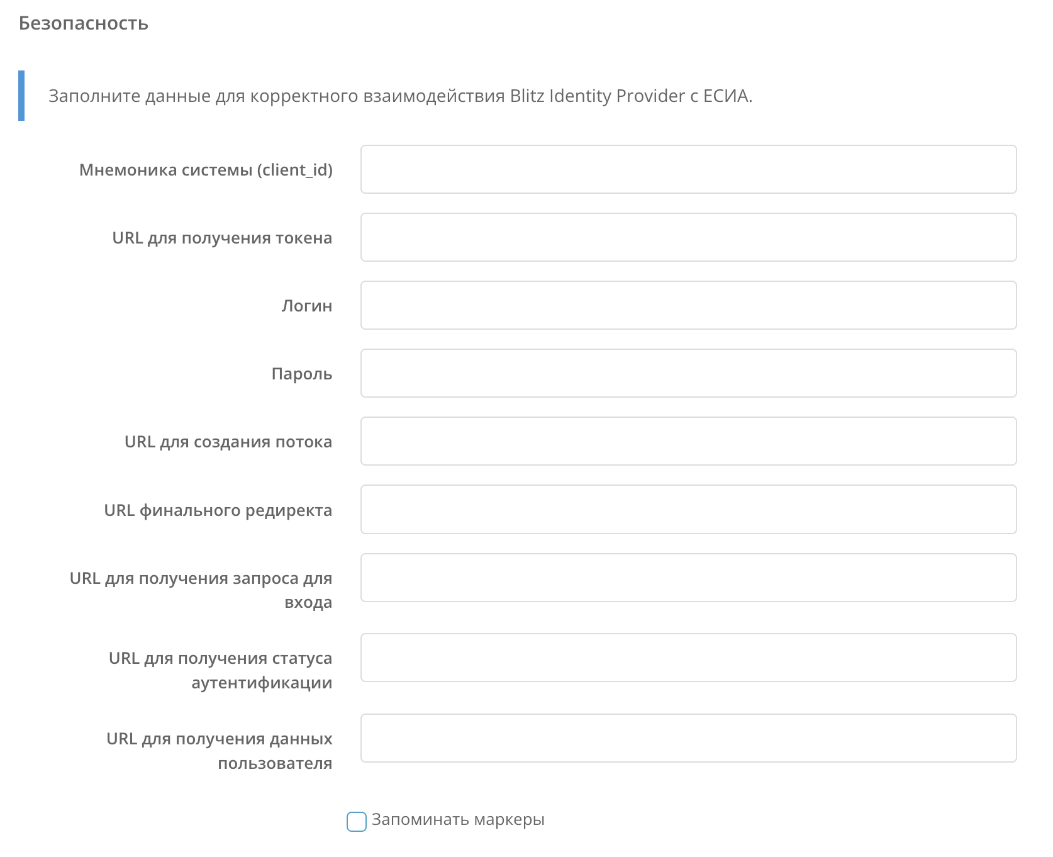Enable the Запоминать маркеры checkbox
This screenshot has width=1053, height=857.
tap(357, 820)
